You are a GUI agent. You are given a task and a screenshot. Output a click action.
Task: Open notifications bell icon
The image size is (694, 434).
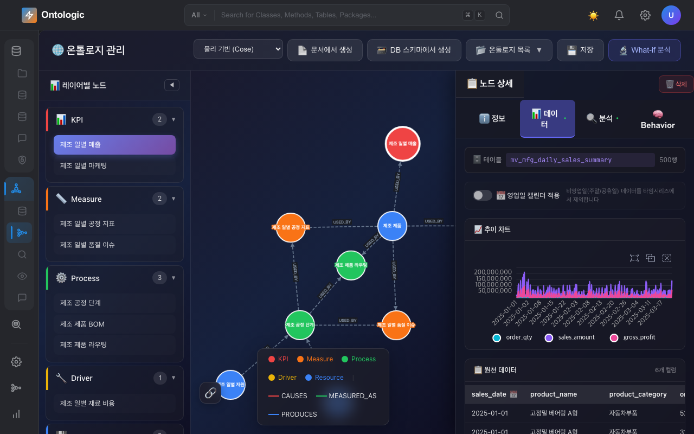(619, 15)
